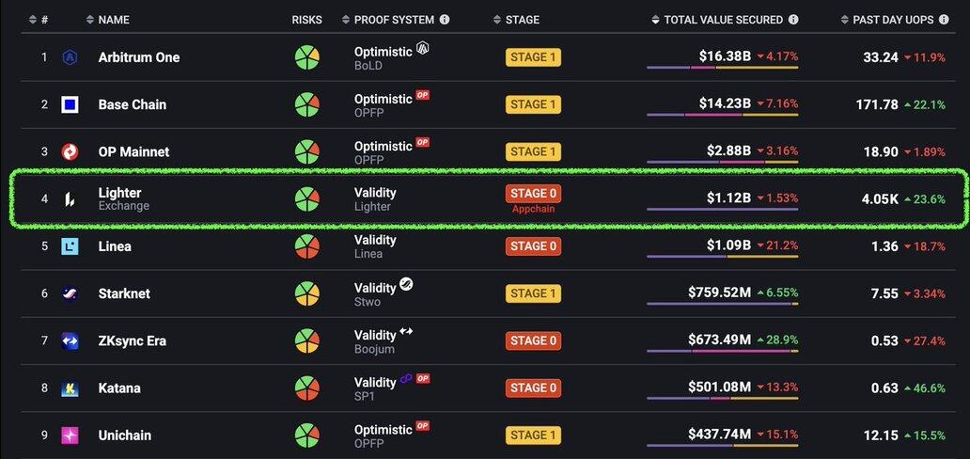Open Linea's risk pie chart
Image resolution: width=970 pixels, height=459 pixels.
coord(307,246)
